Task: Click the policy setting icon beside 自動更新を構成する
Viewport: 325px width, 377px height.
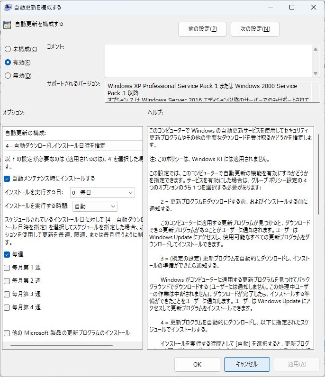Action: pos(7,25)
